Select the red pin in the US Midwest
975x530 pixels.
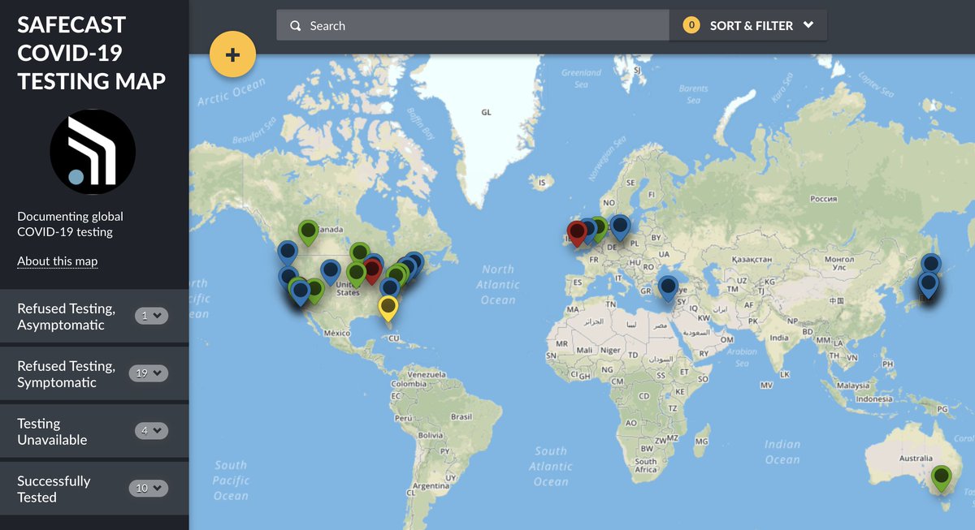pyautogui.click(x=372, y=271)
